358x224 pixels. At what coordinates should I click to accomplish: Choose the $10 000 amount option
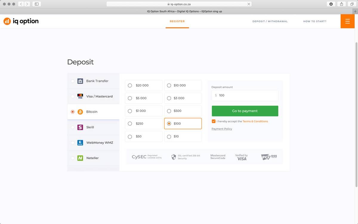pos(183,85)
